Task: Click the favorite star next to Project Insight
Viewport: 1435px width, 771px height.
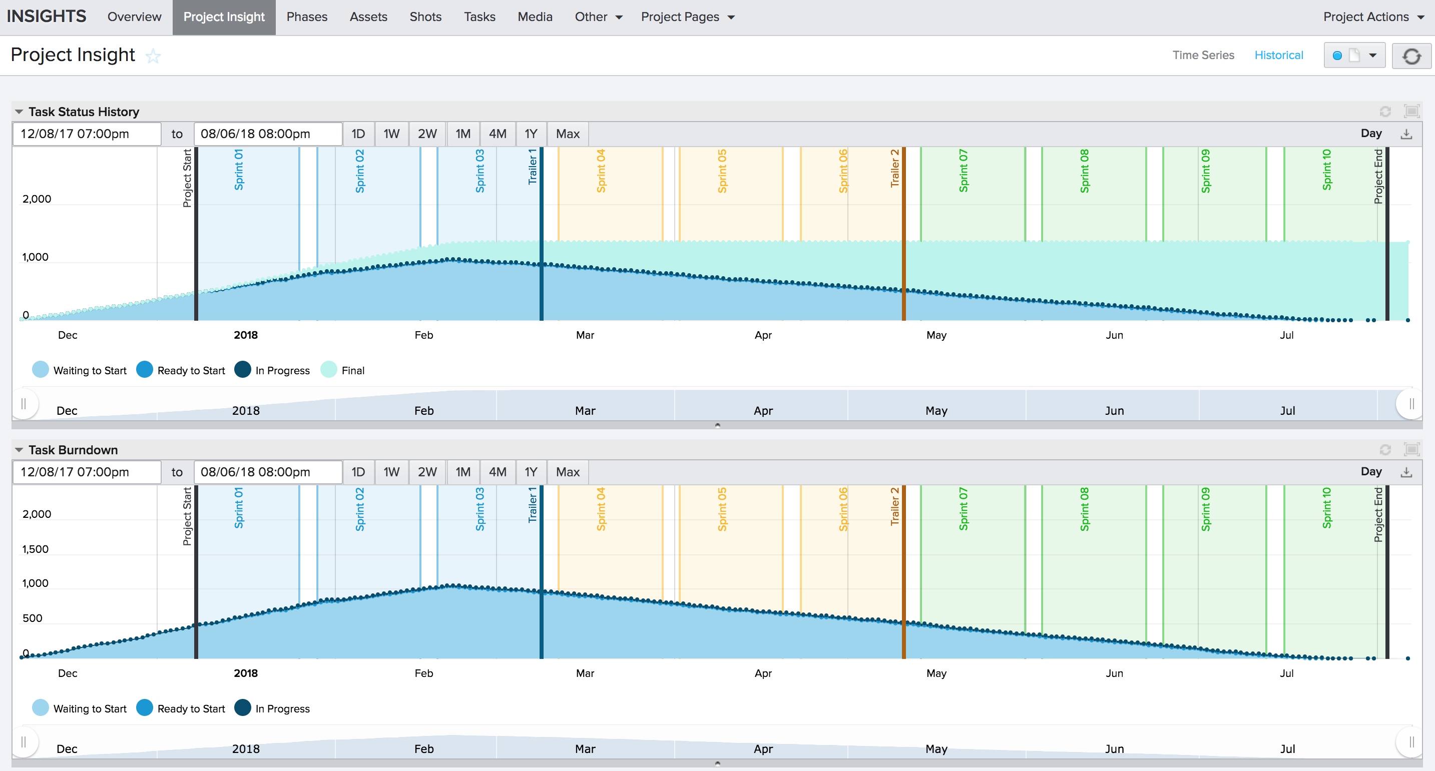Action: tap(153, 56)
